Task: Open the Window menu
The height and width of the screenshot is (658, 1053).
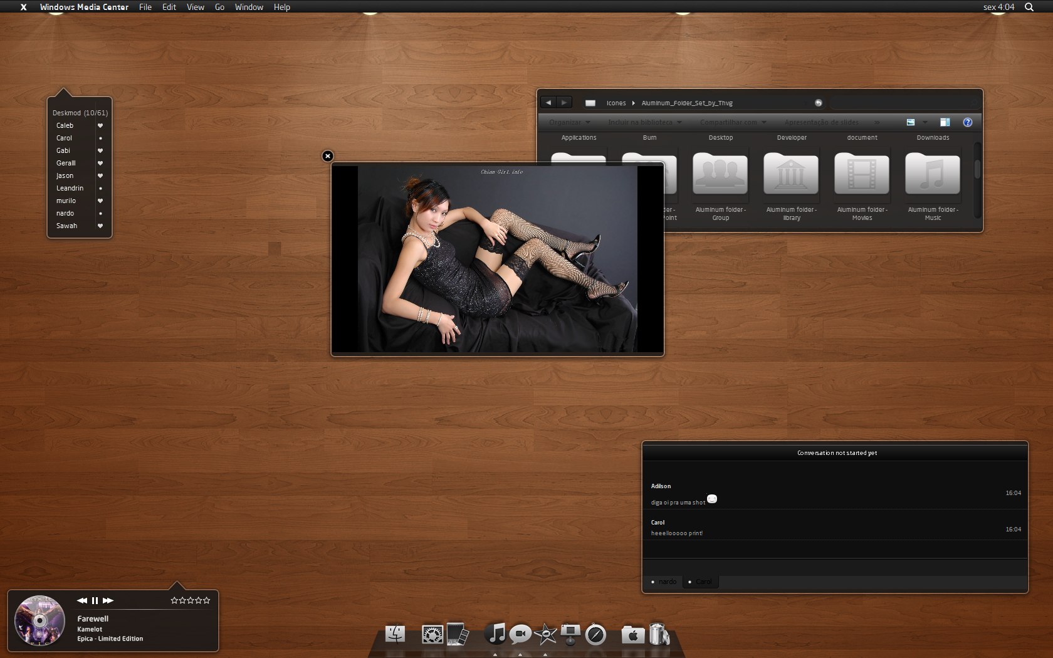Action: pyautogui.click(x=249, y=7)
